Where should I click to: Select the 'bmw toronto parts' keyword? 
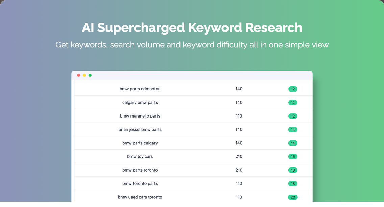point(140,183)
